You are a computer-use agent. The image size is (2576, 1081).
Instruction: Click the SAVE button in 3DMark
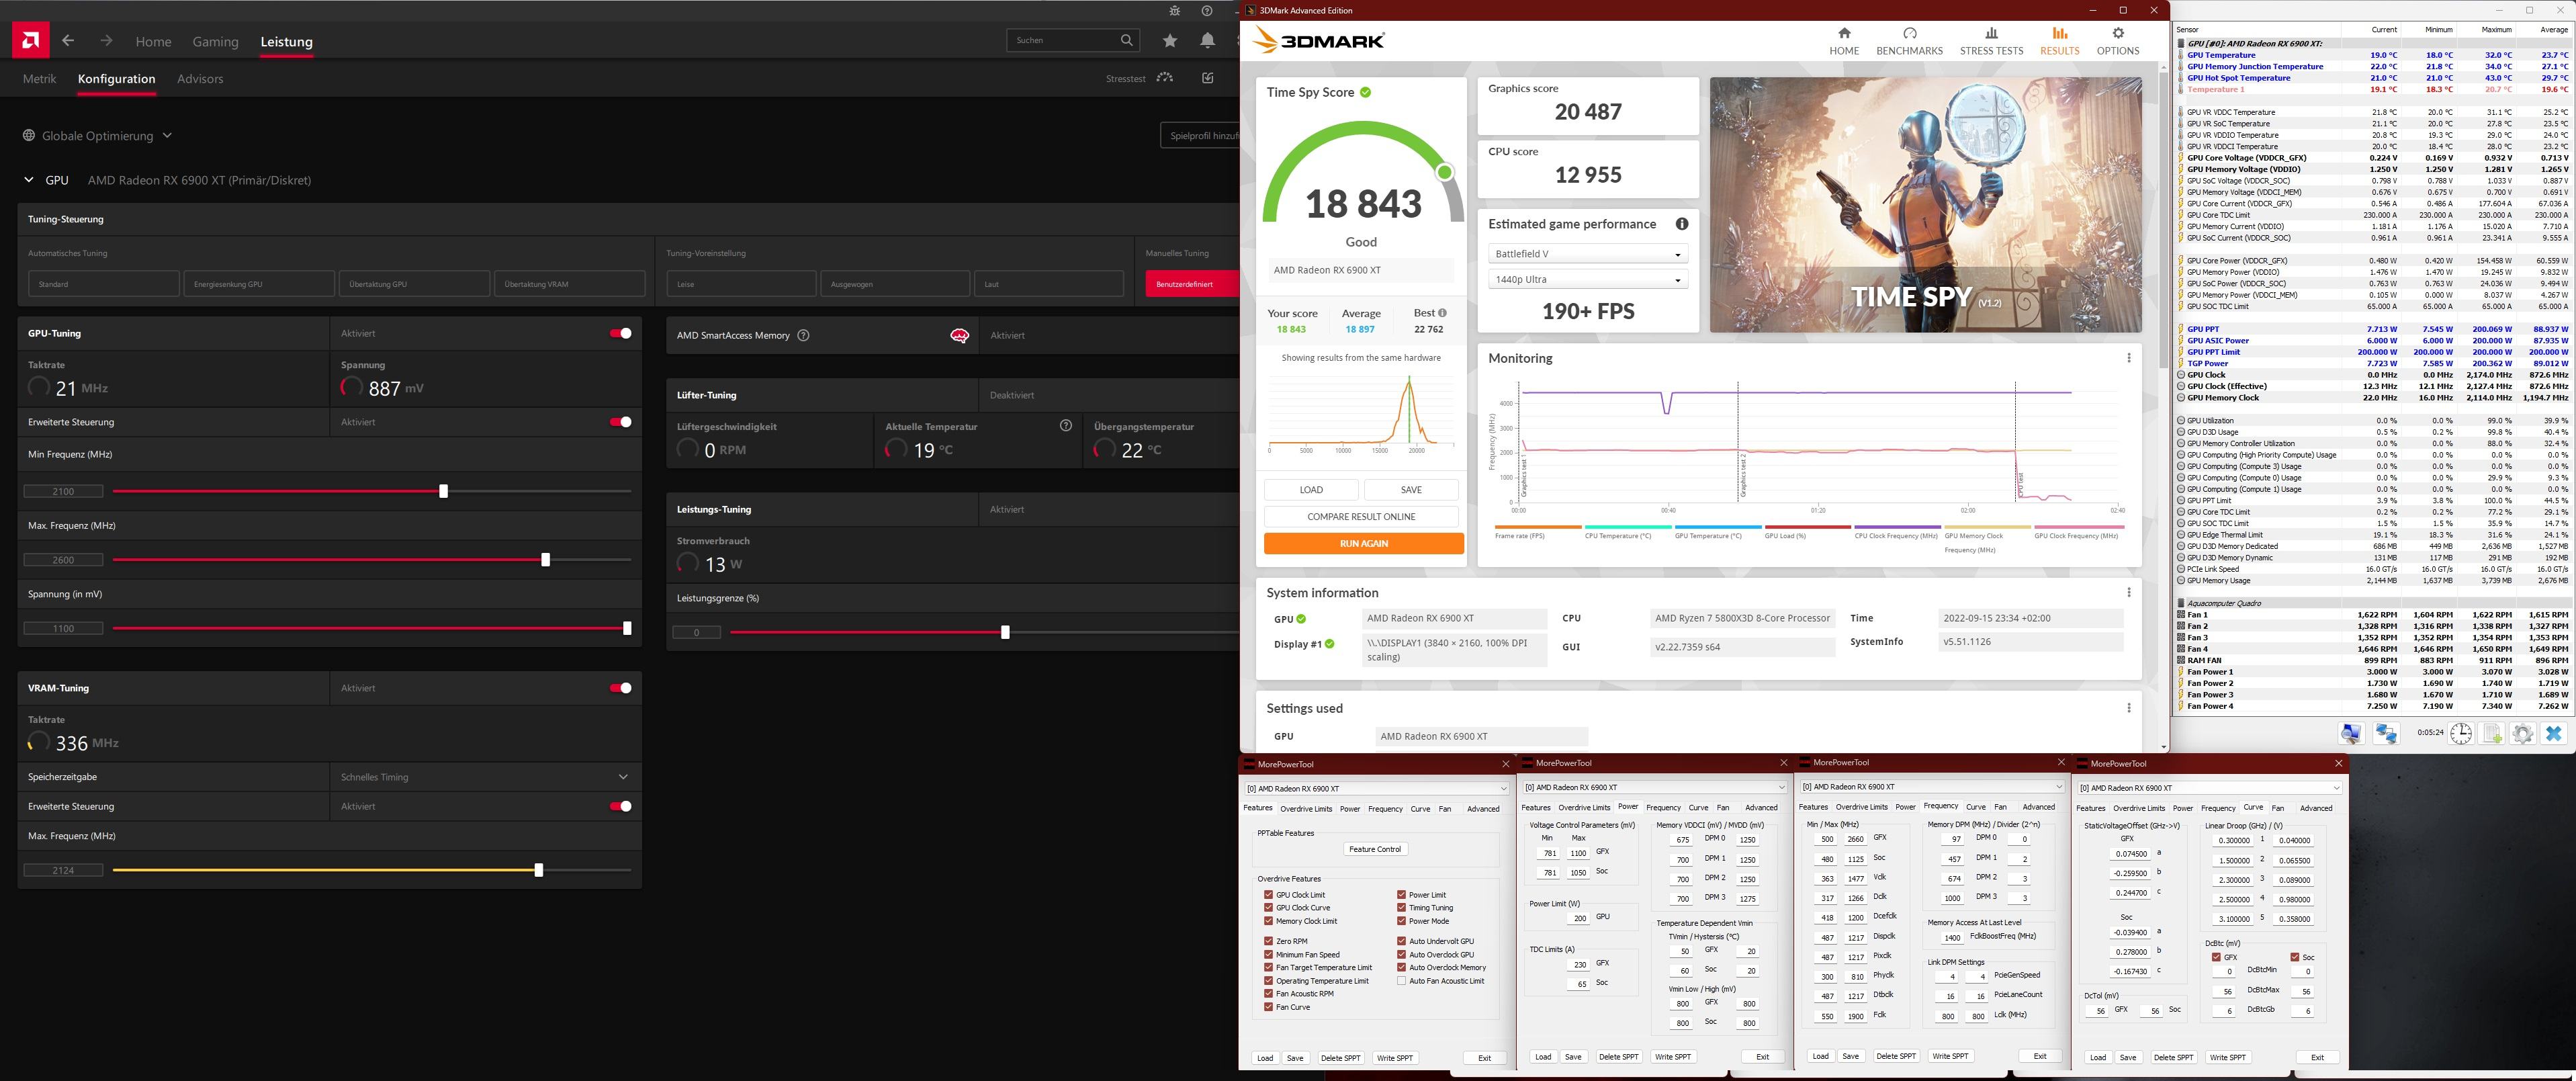[x=1411, y=490]
